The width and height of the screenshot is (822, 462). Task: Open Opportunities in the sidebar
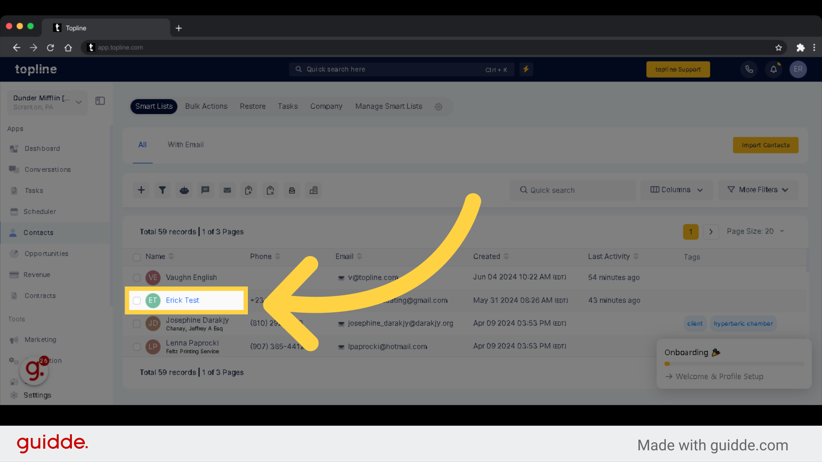[x=46, y=254]
